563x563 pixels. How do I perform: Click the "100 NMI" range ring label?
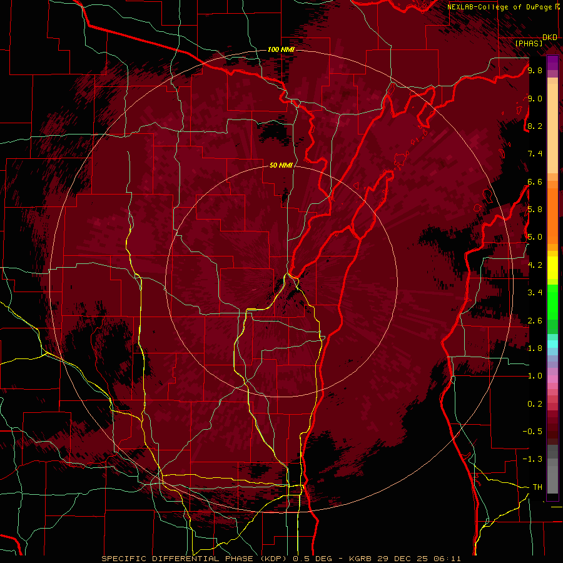281,49
